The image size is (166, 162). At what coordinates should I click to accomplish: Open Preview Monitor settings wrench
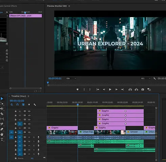154,78
